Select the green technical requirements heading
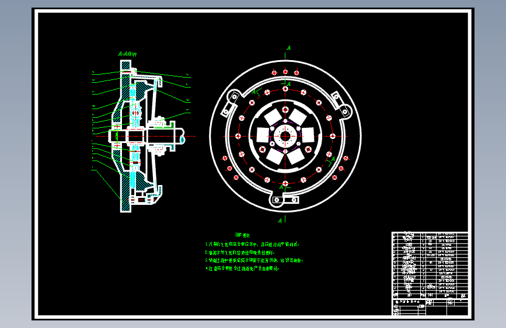Screen dimensions: 506x328 pyautogui.click(x=243, y=235)
